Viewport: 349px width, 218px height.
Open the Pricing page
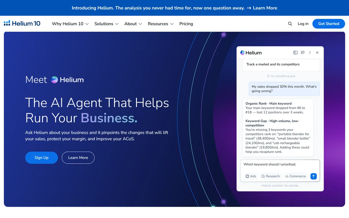[186, 24]
